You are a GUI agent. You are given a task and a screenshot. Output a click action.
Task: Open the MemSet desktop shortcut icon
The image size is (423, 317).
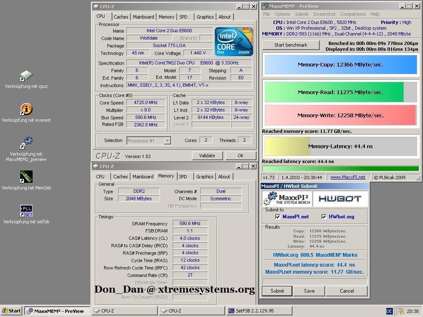pos(26,177)
